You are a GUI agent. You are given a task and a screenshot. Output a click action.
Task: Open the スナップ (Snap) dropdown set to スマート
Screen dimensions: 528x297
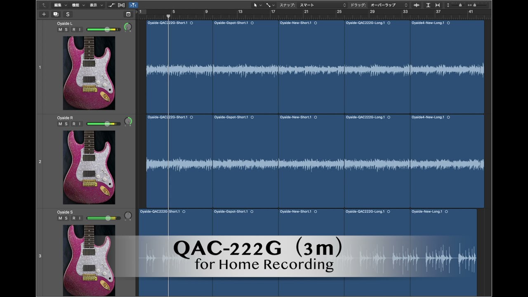(323, 5)
